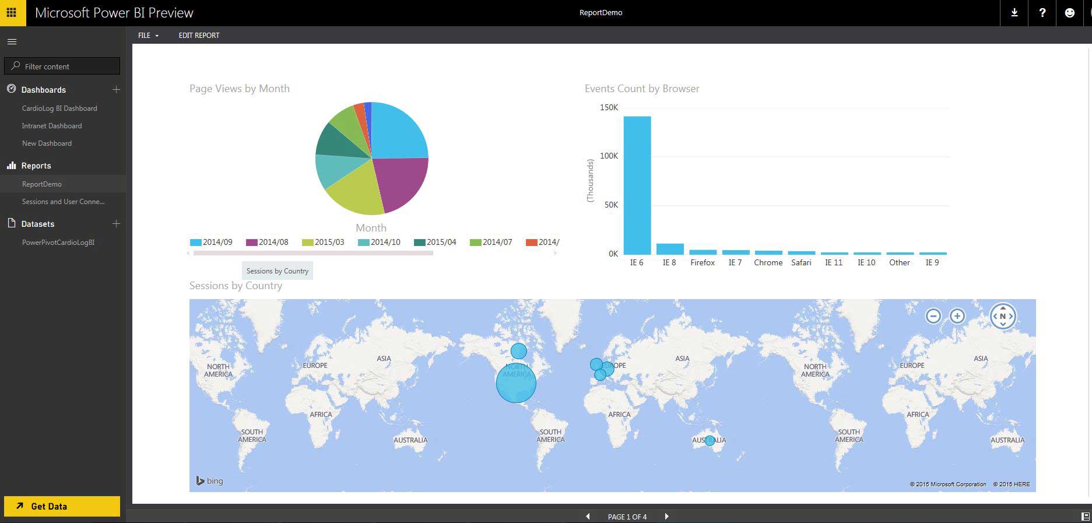Click the Reports section header

coord(36,166)
